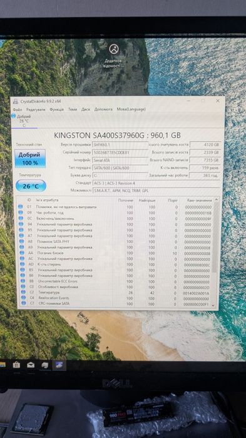Click the Ім'я атрибута column header
Image resolution: width=246 pixels, height=438 pixels.
click(48, 201)
